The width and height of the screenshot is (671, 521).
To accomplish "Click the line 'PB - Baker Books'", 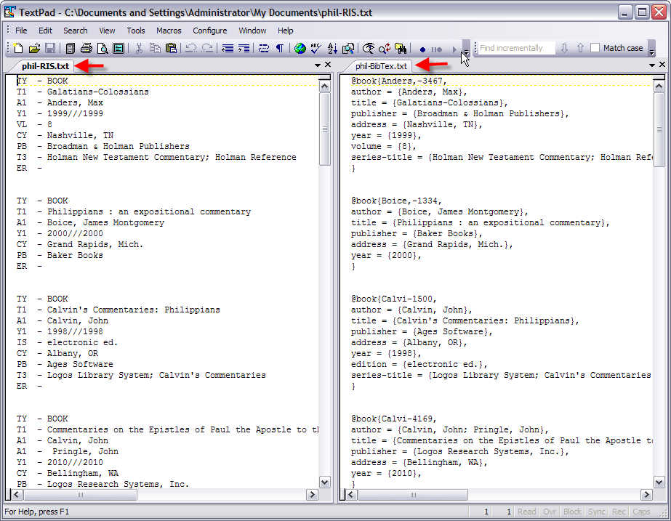I will 60,255.
